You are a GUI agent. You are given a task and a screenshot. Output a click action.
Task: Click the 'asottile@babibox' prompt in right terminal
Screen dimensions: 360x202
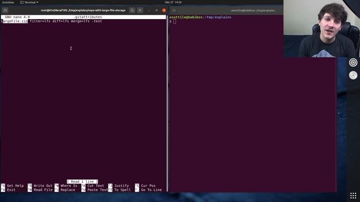click(x=186, y=17)
